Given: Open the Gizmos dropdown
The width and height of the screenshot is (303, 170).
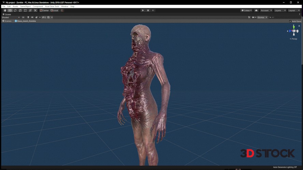Looking at the screenshot, I should (x=262, y=17).
